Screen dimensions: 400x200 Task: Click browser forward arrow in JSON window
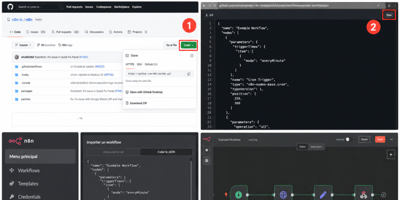point(209,5)
